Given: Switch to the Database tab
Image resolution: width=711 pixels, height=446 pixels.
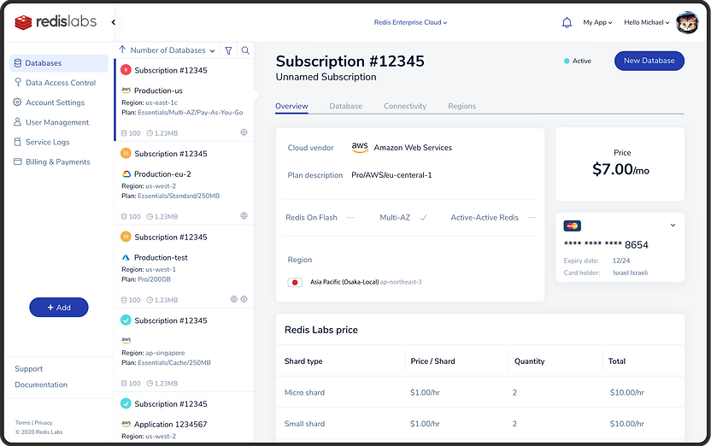Looking at the screenshot, I should coord(345,106).
